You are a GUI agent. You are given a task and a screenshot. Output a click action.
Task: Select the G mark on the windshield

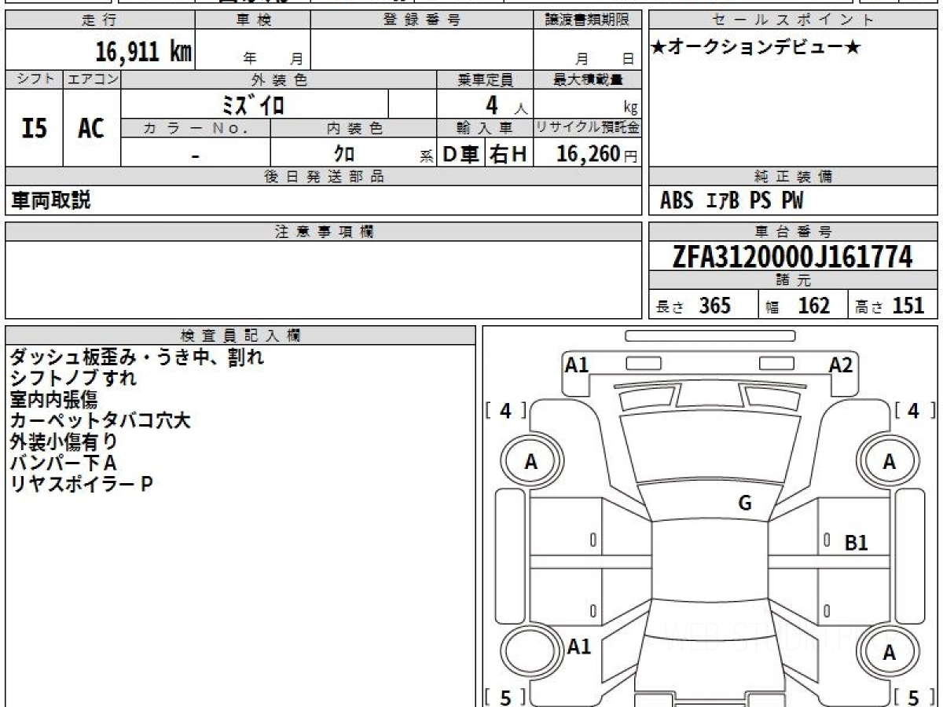[745, 504]
